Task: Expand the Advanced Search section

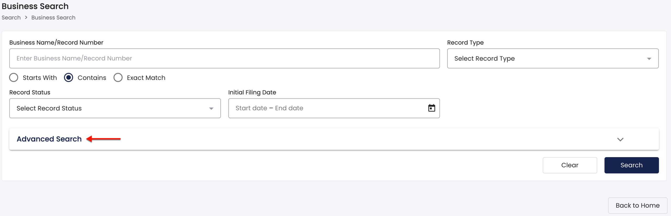Action: coord(334,139)
